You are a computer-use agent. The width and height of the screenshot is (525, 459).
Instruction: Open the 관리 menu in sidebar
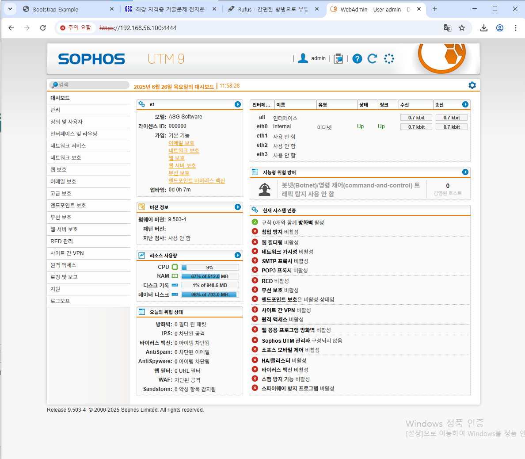point(89,110)
